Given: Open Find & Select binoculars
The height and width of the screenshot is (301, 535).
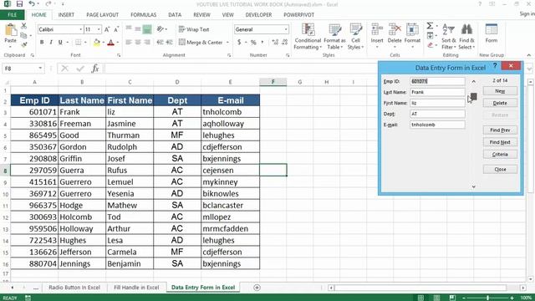Looking at the screenshot, I should pyautogui.click(x=466, y=36).
